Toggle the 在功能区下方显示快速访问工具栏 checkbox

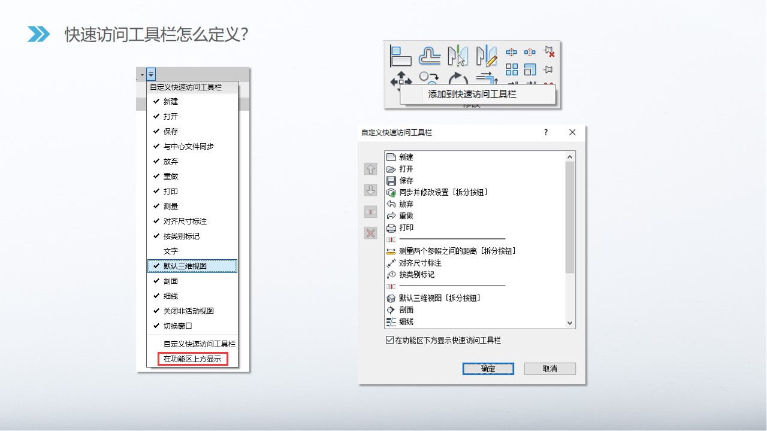tap(390, 341)
